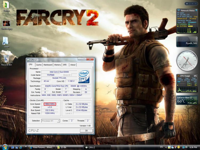The width and height of the screenshot is (200, 150).
Task: Click the CPU-Z taskbar button
Action: 97,147
